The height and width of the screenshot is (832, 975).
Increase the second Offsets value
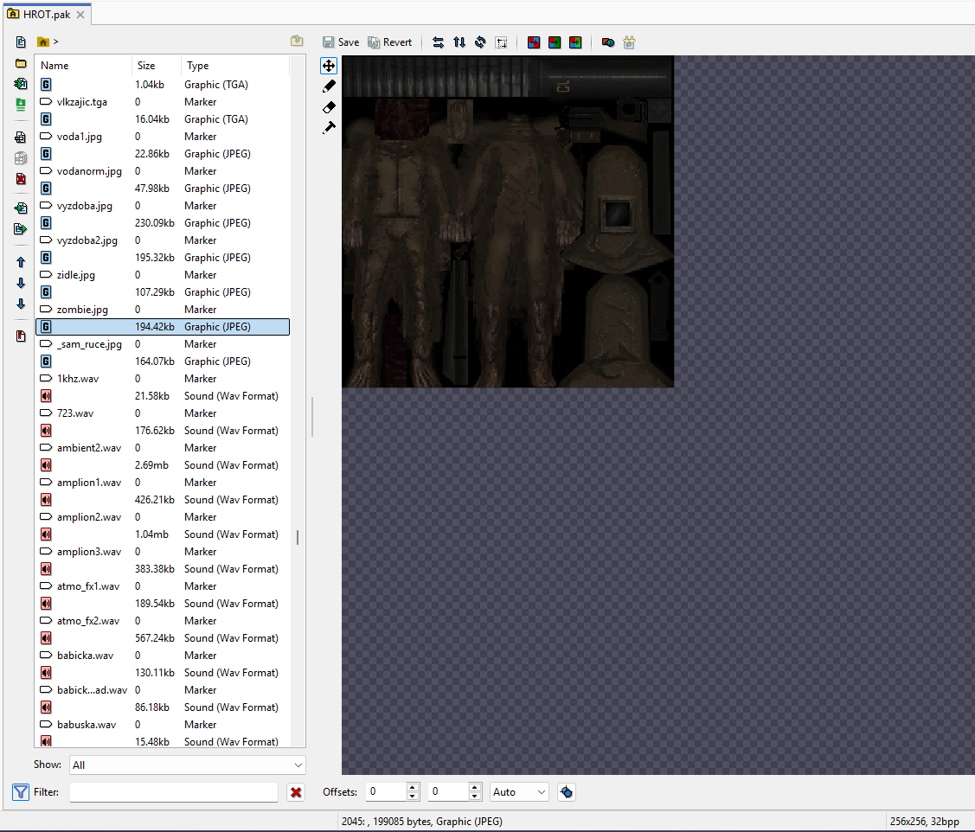coord(474,787)
